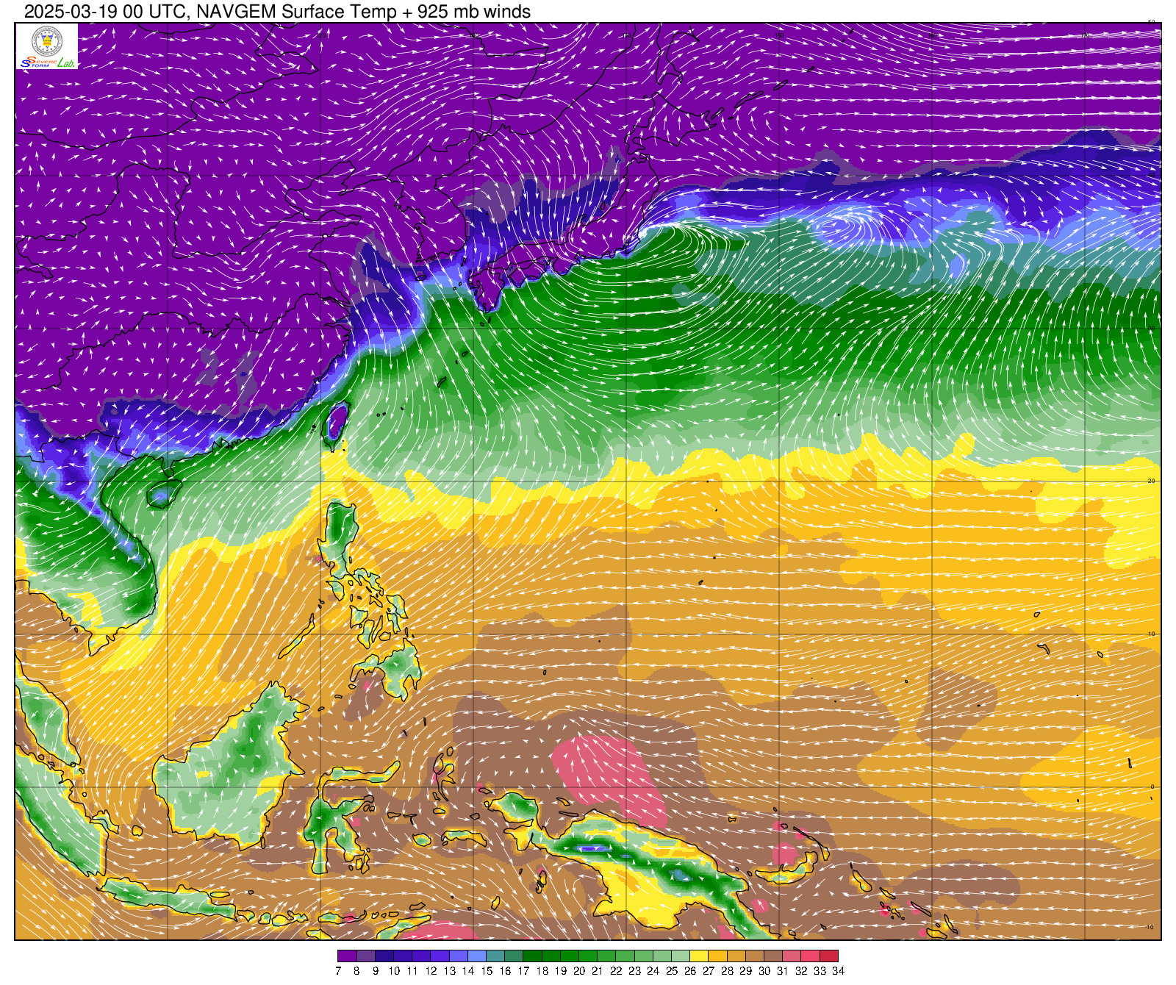Viewport: 1176px width, 985px height.
Task: Click the number 34 under the color bar
Action: click(x=838, y=971)
